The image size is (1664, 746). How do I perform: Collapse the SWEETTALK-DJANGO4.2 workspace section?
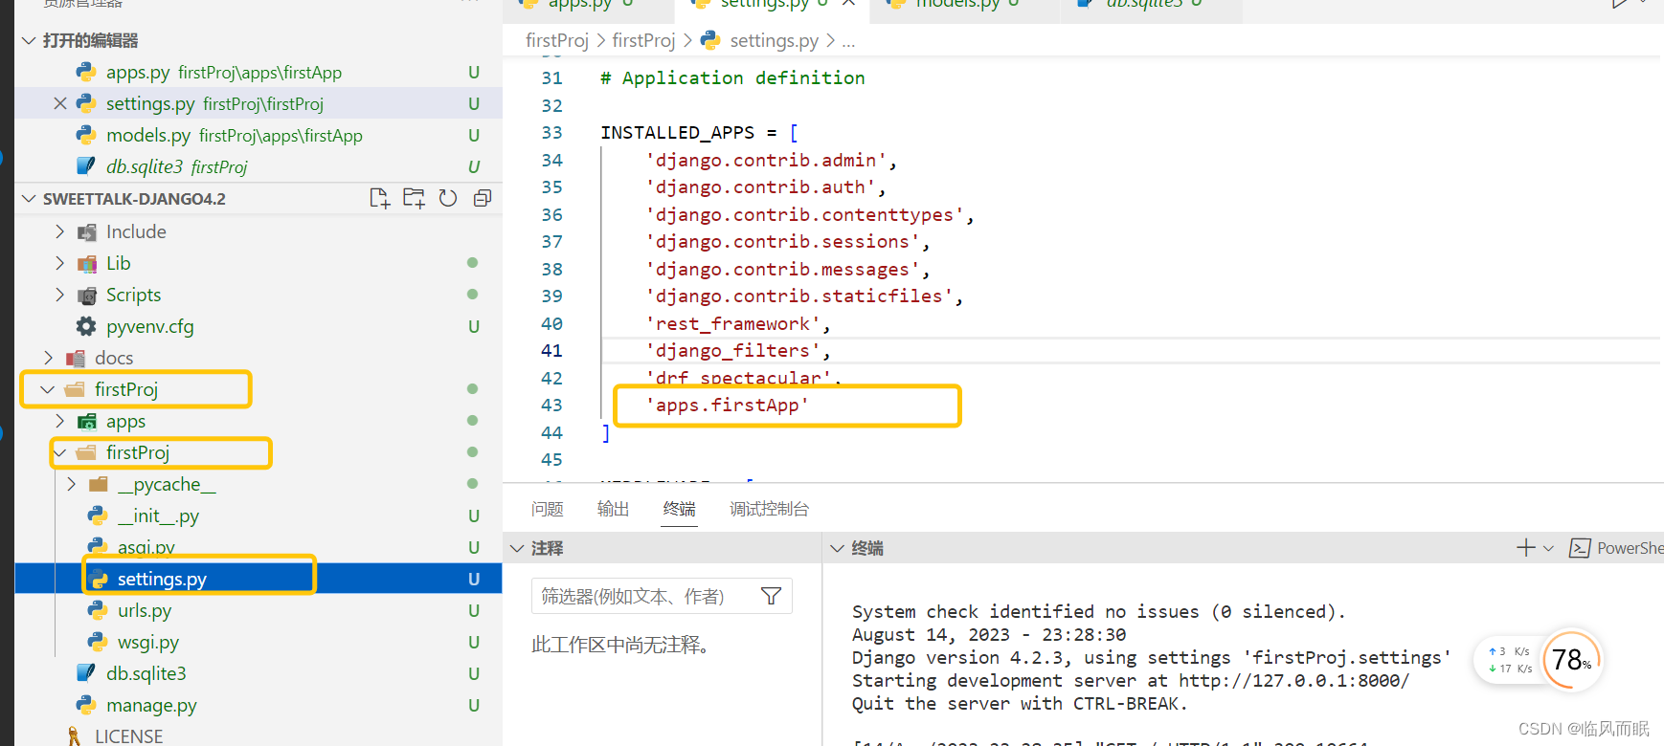[29, 198]
